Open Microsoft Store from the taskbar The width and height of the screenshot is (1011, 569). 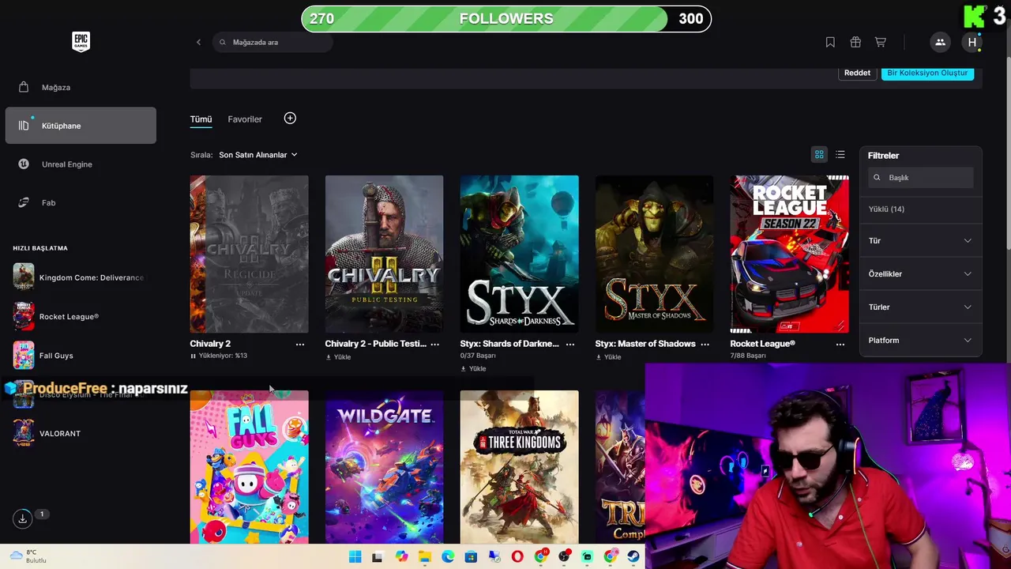[472, 556]
